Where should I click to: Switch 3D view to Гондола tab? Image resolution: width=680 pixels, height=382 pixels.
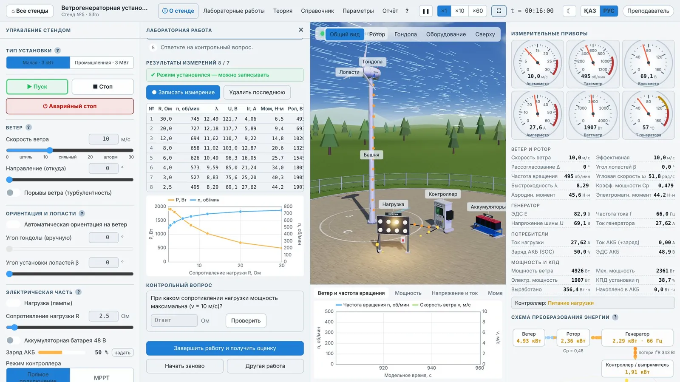(405, 34)
